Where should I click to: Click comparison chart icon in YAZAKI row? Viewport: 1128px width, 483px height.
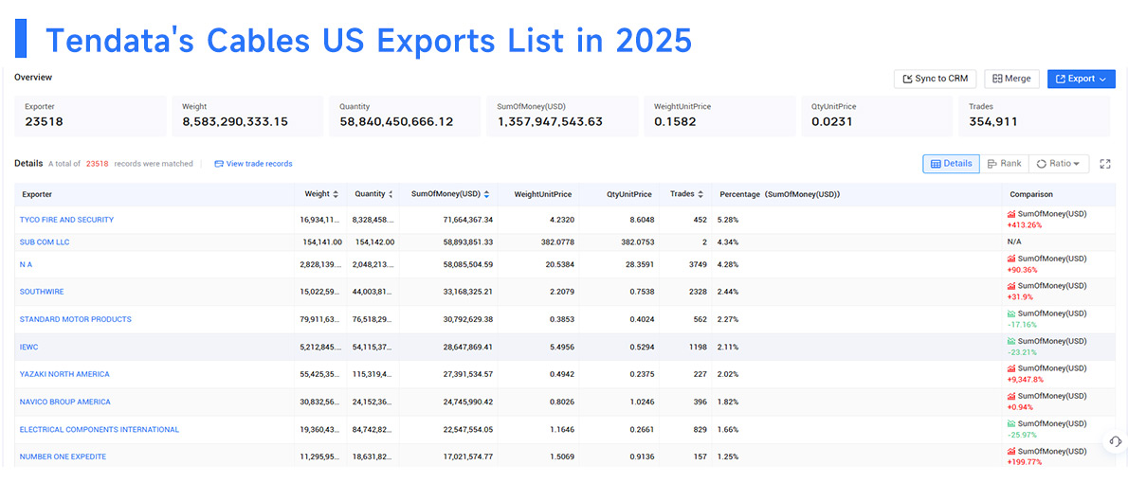[1011, 368]
